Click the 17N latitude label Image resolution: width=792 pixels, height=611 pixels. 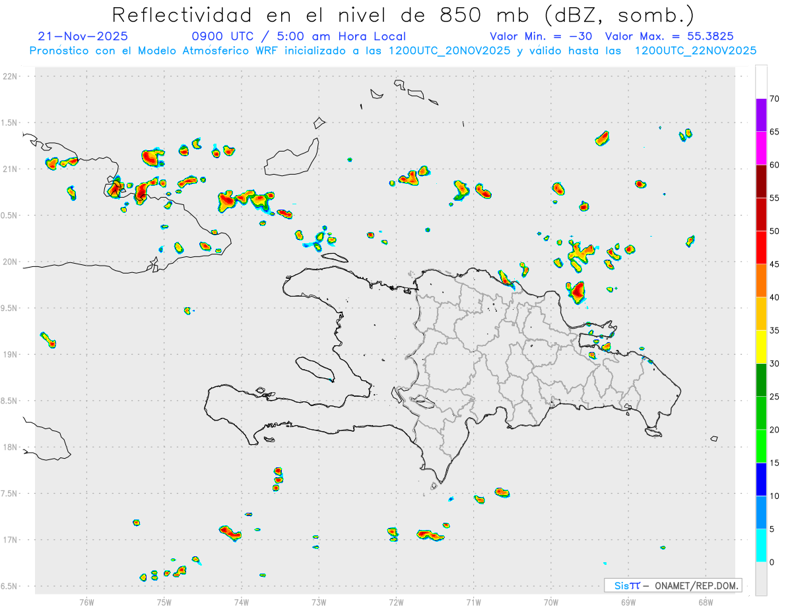(11, 540)
